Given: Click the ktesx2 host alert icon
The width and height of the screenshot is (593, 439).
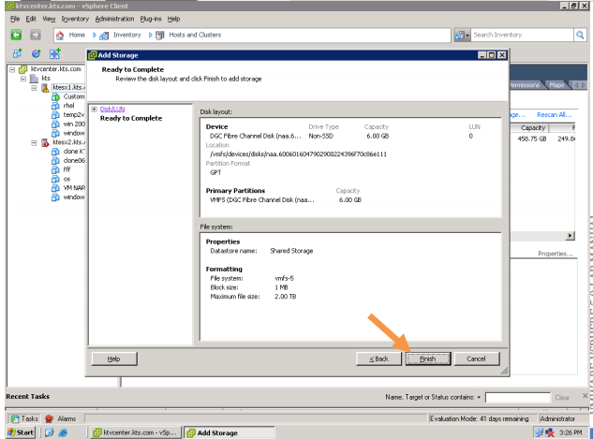Looking at the screenshot, I should [x=45, y=142].
